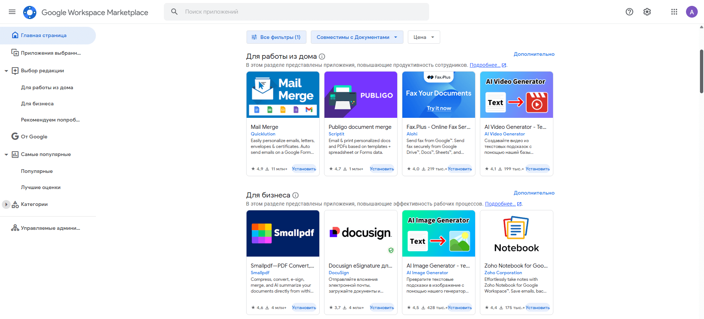
Task: Open the docusign card image
Action: click(361, 233)
